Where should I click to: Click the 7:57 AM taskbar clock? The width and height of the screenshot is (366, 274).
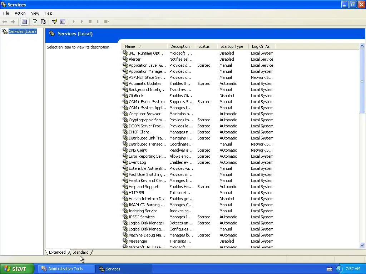click(353, 269)
